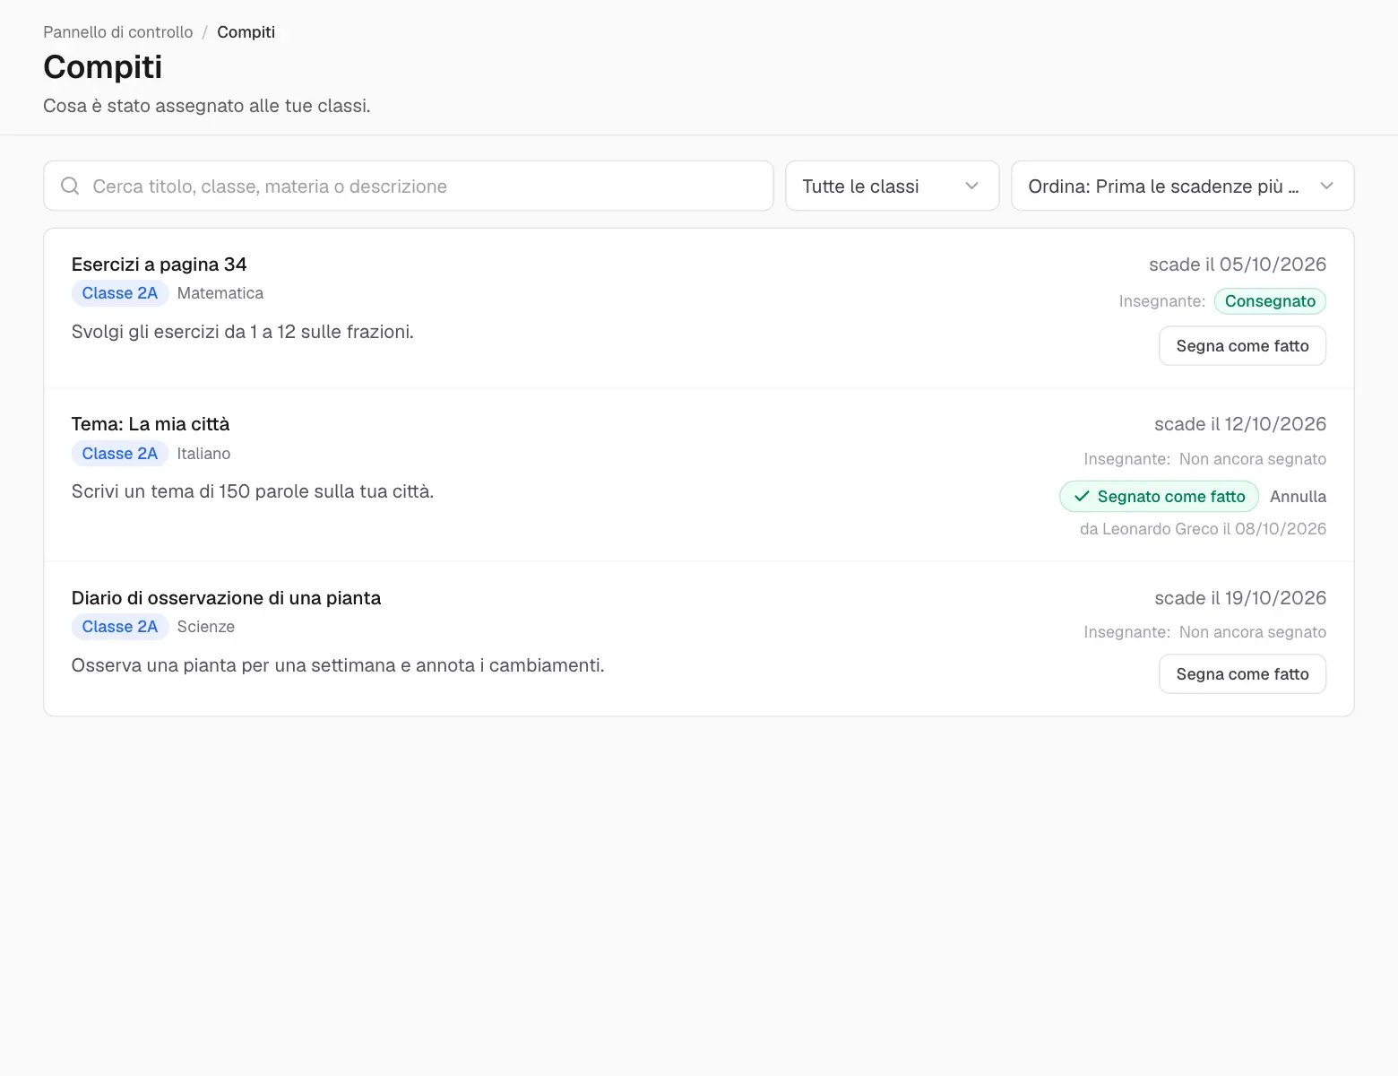Click the Consegnato status badge
Screen dimensions: 1398x1076
(x=1270, y=301)
